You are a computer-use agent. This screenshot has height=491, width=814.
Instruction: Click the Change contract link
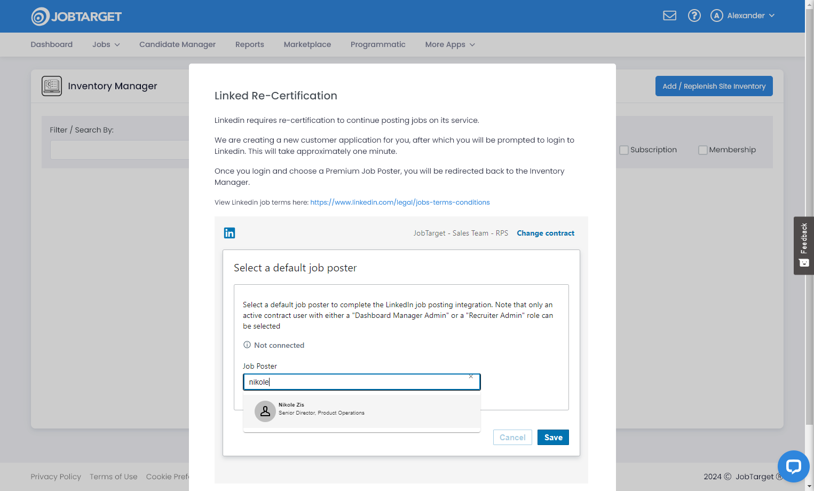(546, 233)
